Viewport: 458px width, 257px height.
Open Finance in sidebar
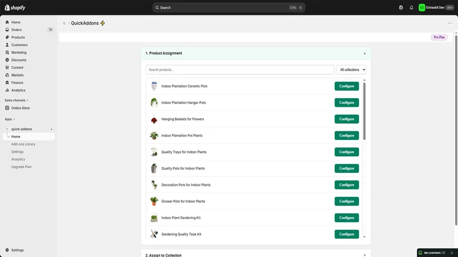[x=17, y=83]
